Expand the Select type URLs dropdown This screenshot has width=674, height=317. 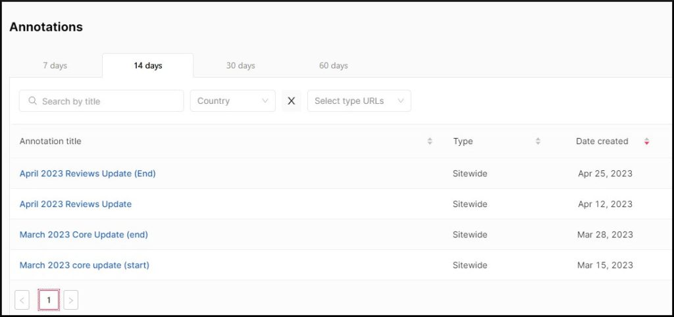click(359, 101)
